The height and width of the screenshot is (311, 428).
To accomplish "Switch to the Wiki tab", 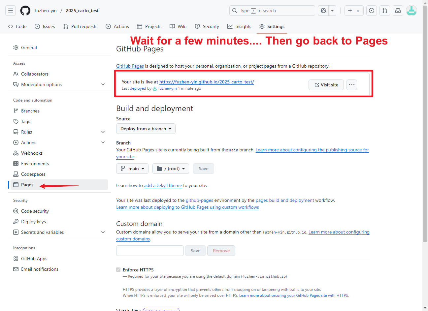I will (178, 26).
